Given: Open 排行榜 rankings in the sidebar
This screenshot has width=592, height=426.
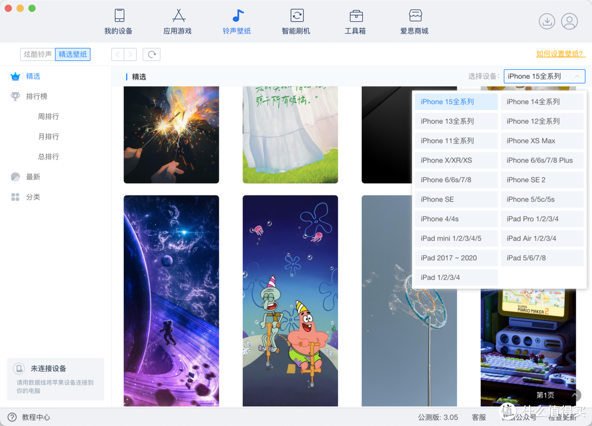Looking at the screenshot, I should click(37, 96).
